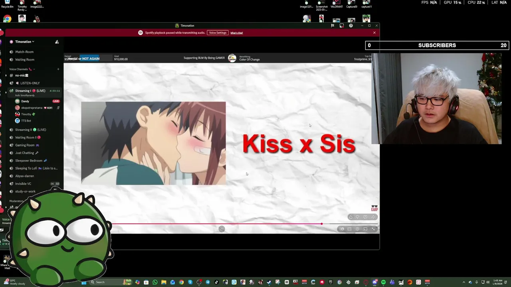Open Spotify from the taskbar

pos(383,282)
